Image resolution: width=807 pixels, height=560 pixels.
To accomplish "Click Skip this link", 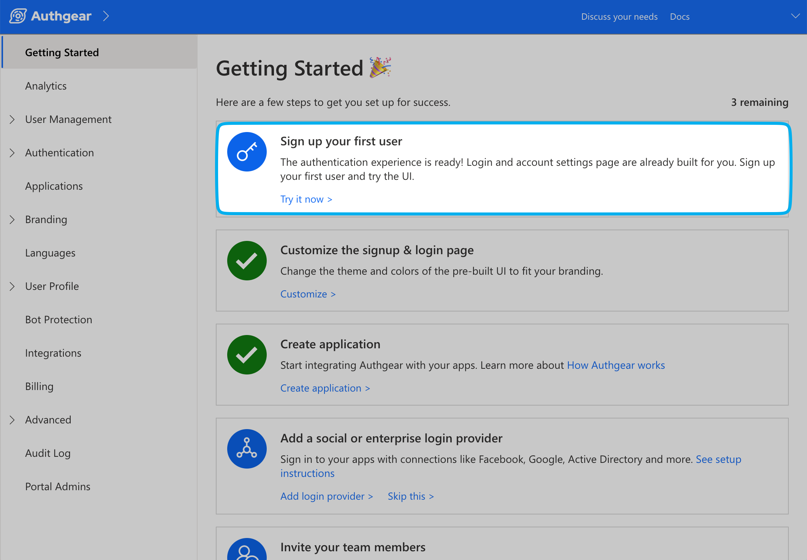I will coord(410,496).
